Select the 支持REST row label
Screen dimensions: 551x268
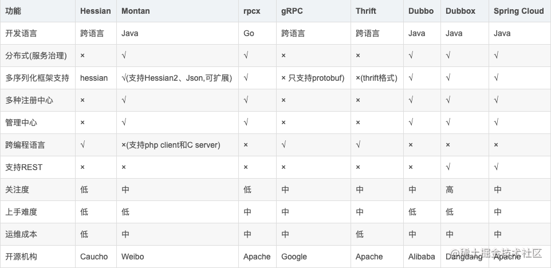(x=24, y=167)
